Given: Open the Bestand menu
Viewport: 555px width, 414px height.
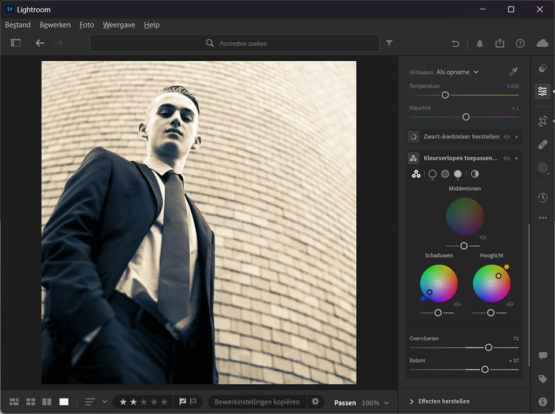Looking at the screenshot, I should click(x=18, y=25).
